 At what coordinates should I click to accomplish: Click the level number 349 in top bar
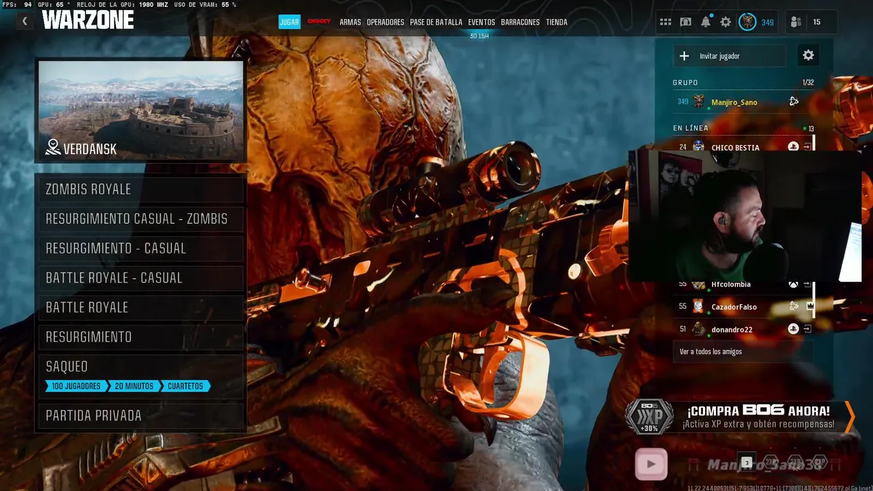(767, 23)
